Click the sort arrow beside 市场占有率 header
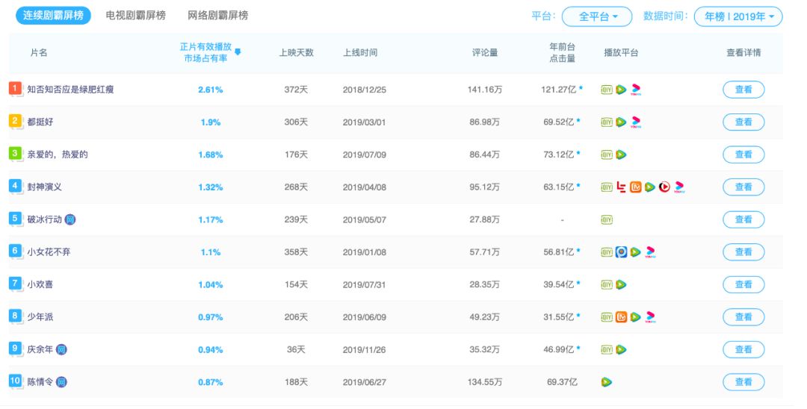This screenshot has width=807, height=409. (238, 52)
